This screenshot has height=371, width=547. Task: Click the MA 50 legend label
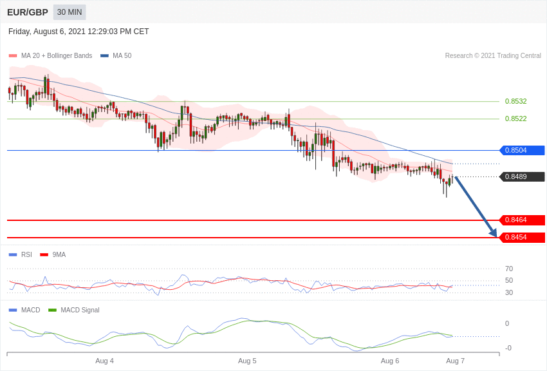coord(122,56)
